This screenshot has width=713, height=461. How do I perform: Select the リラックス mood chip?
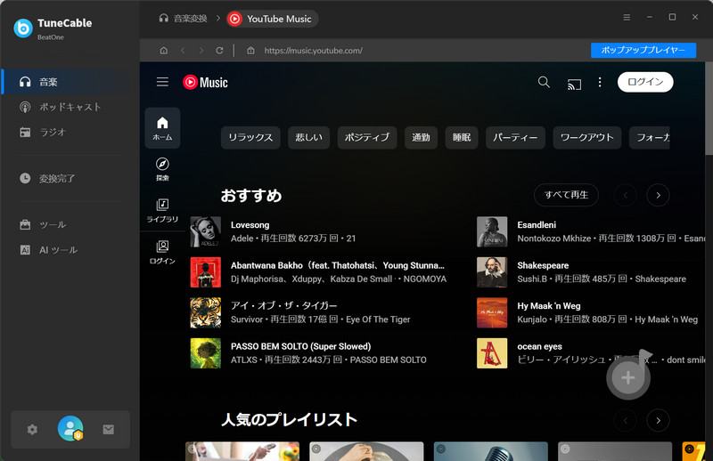pos(250,138)
